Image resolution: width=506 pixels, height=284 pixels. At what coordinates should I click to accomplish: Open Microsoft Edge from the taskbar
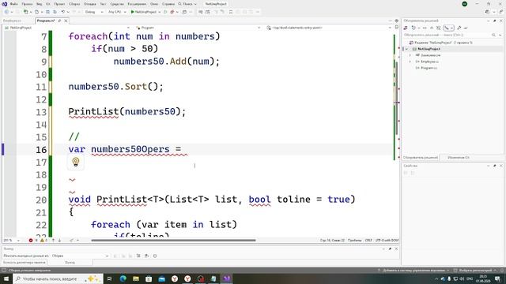coord(123,278)
